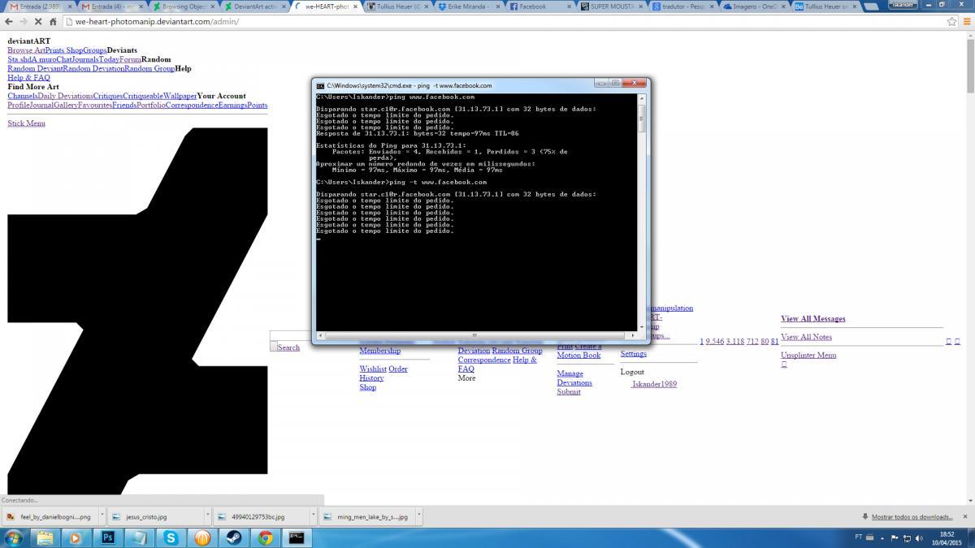Go back in Chrome history
The width and height of the screenshot is (975, 548).
pyautogui.click(x=9, y=21)
